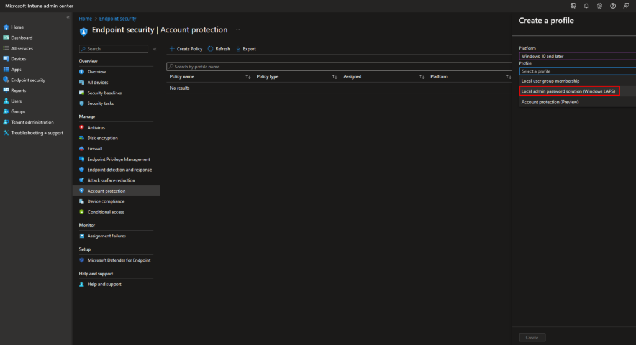Open the Reports icon
Screen dimensions: 636x345
coord(6,91)
